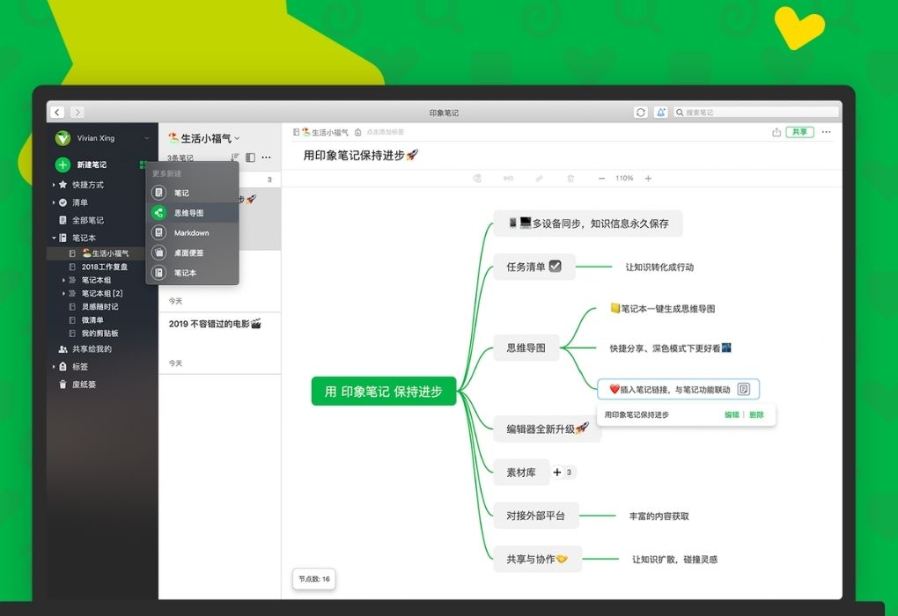Viewport: 898px width, 616px height.
Task: Click the 点击添加标签 tag field
Action: point(386,132)
